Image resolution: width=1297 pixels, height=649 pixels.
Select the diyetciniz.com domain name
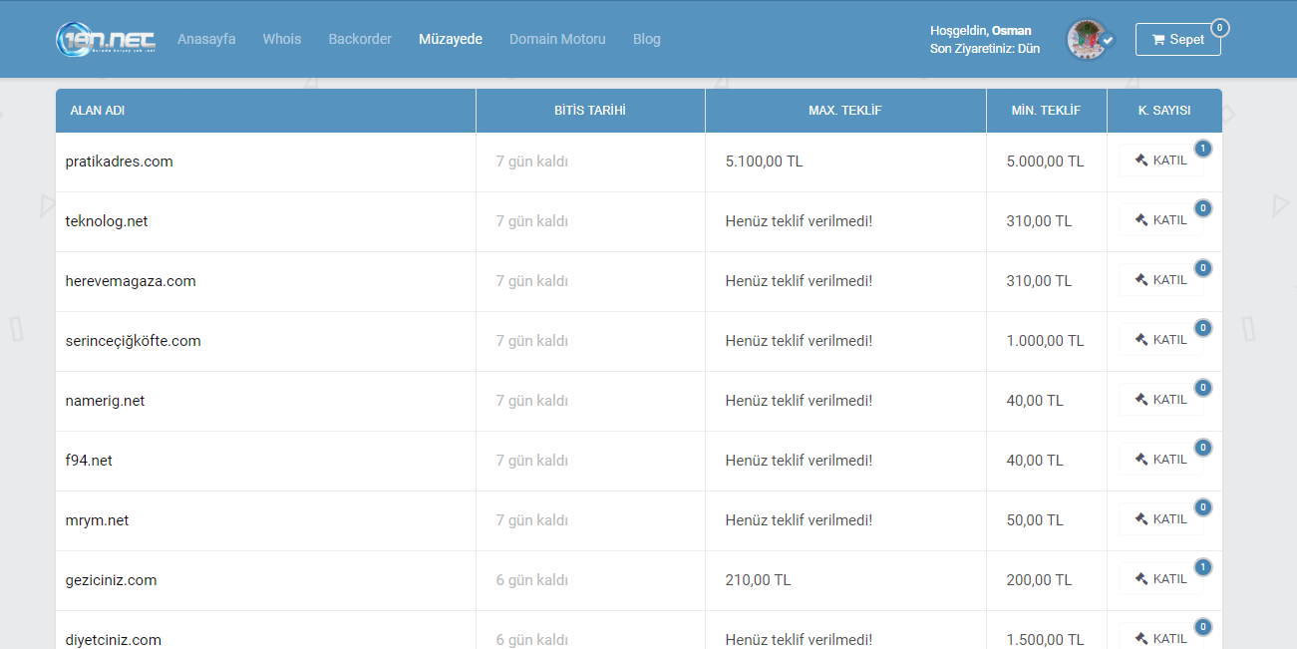(x=114, y=640)
